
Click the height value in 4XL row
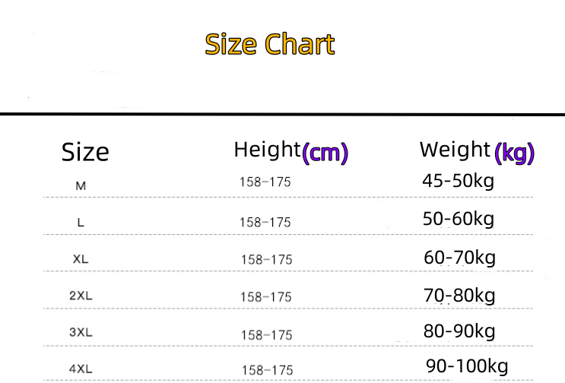(x=267, y=371)
